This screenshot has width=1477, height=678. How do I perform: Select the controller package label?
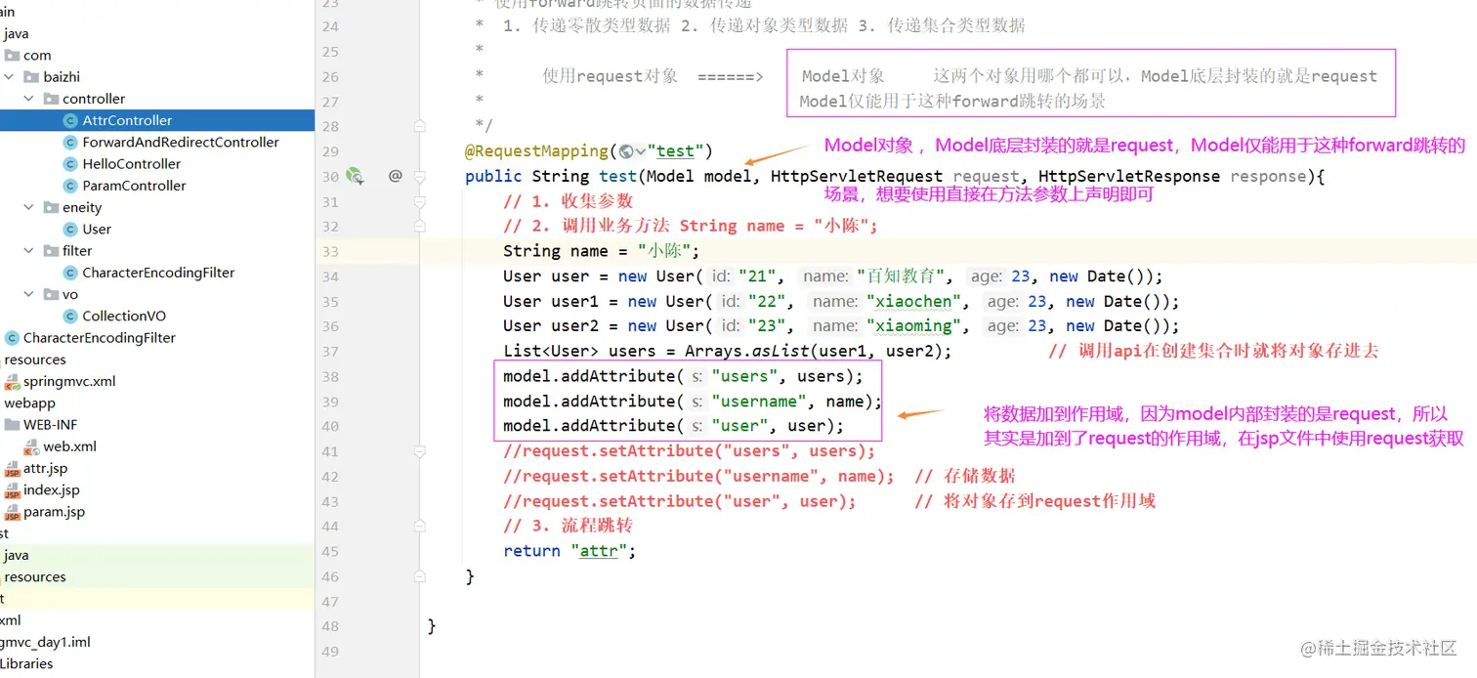pyautogui.click(x=94, y=99)
